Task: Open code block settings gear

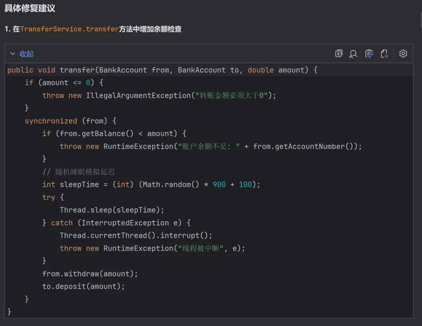Action: coord(403,54)
